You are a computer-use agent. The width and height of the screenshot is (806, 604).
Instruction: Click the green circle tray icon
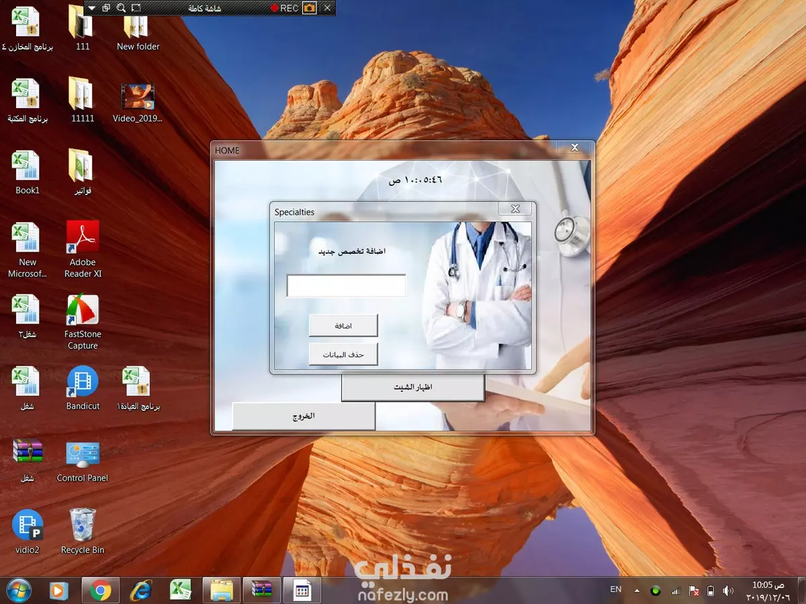coord(656,591)
